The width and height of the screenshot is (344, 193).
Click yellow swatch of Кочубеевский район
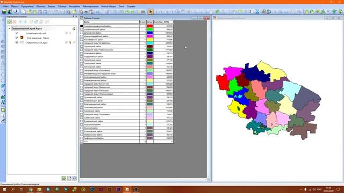(150, 40)
